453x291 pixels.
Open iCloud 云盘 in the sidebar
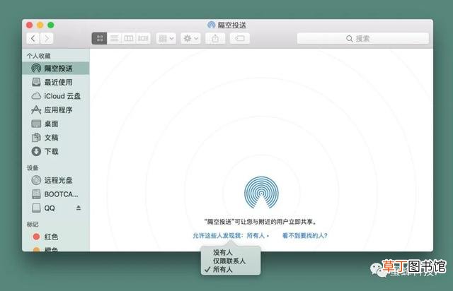click(x=56, y=96)
